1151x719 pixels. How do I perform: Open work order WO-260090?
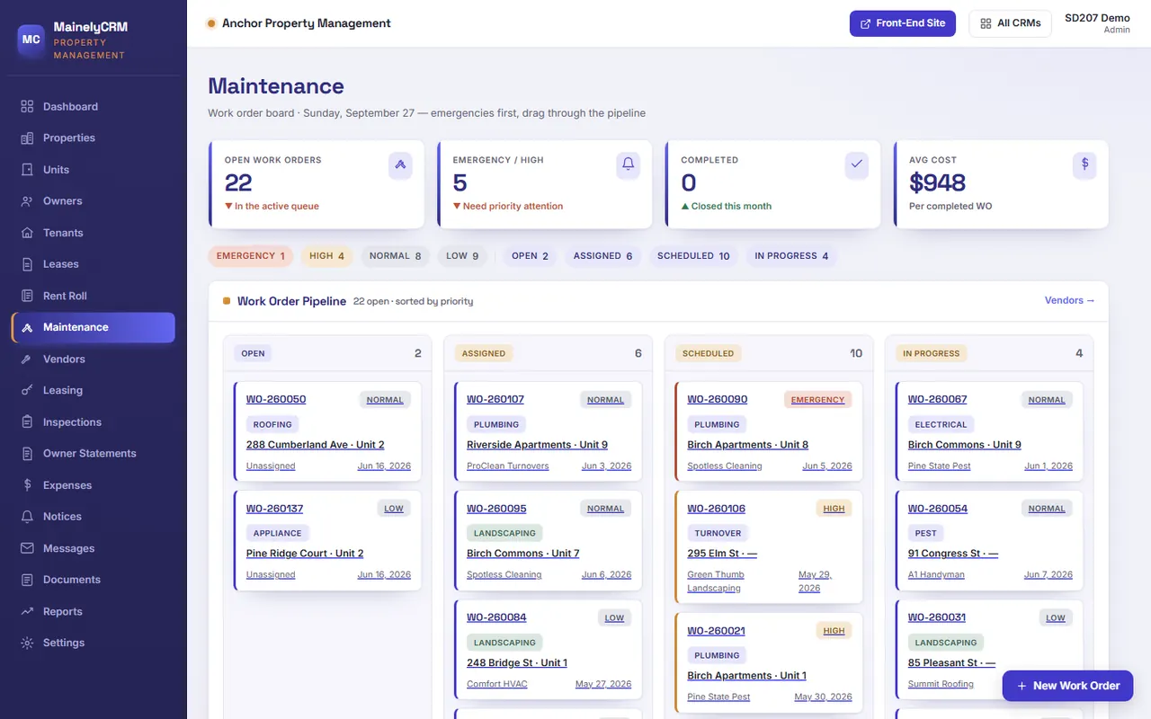[x=718, y=399]
